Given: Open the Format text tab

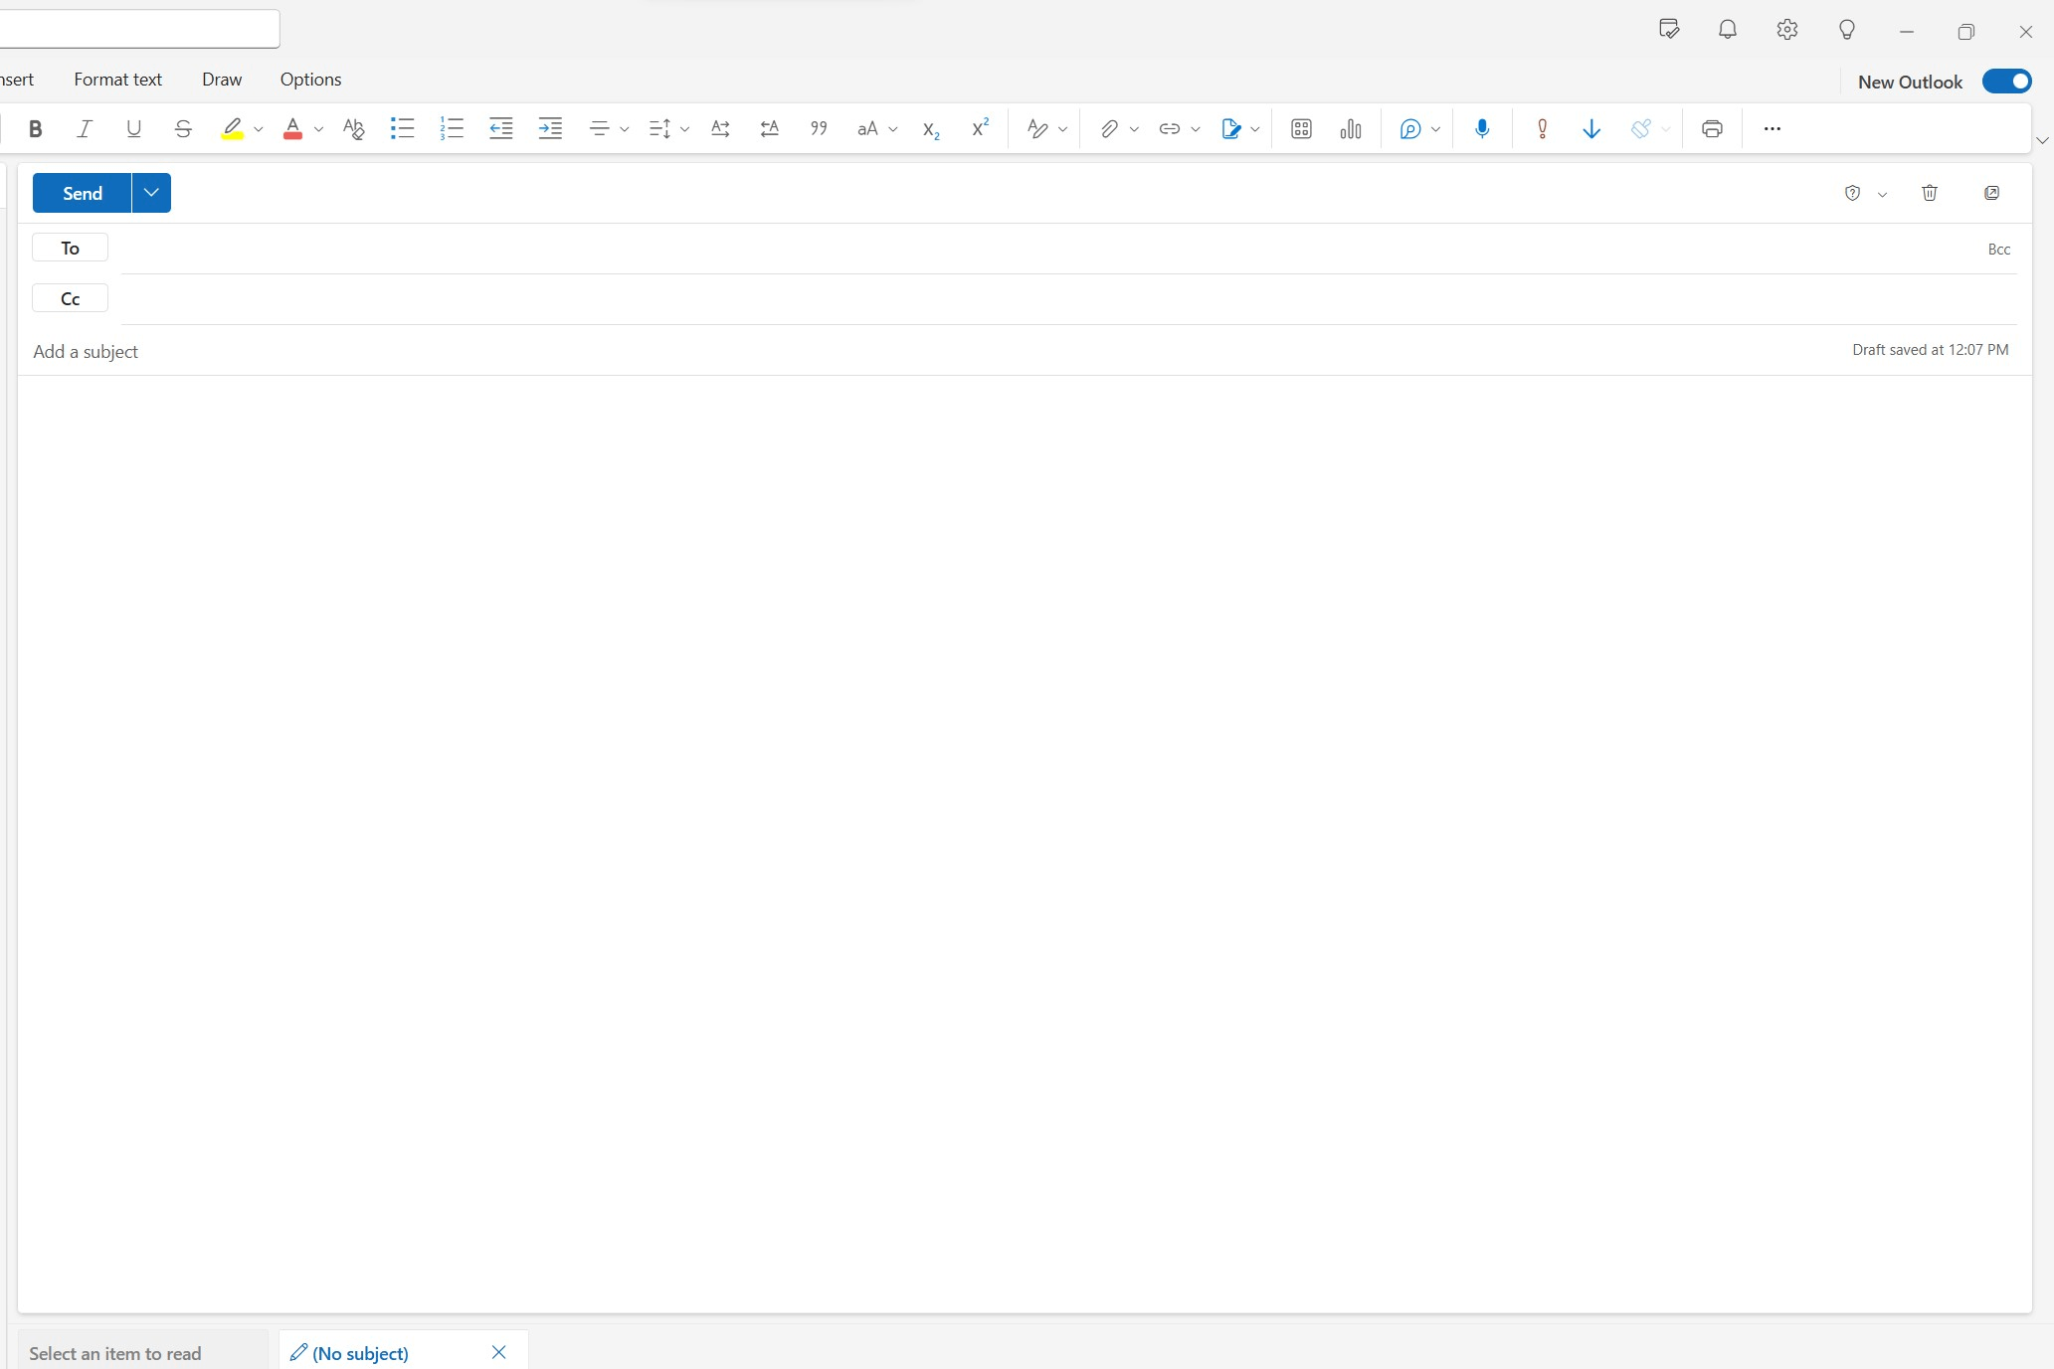Looking at the screenshot, I should (x=117, y=80).
